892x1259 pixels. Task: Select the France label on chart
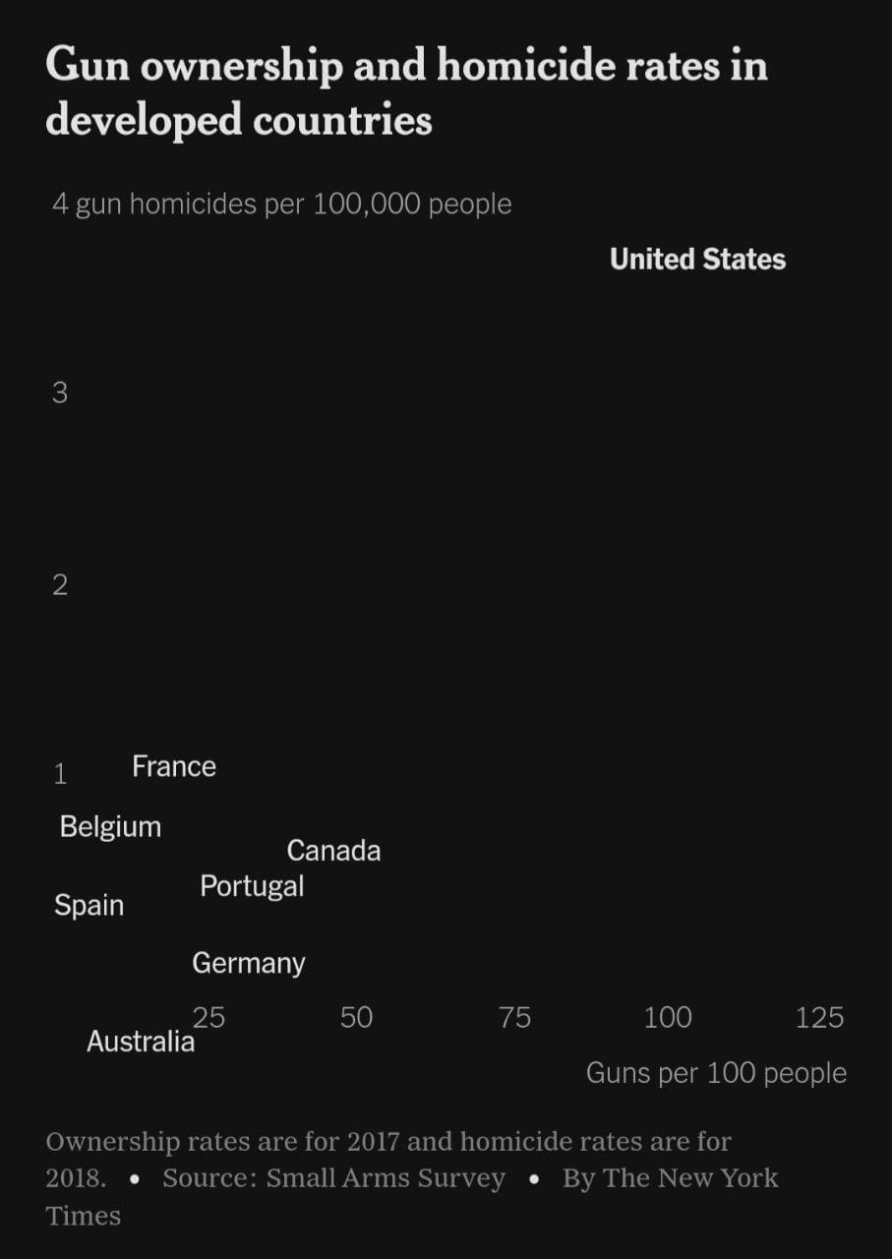point(174,766)
